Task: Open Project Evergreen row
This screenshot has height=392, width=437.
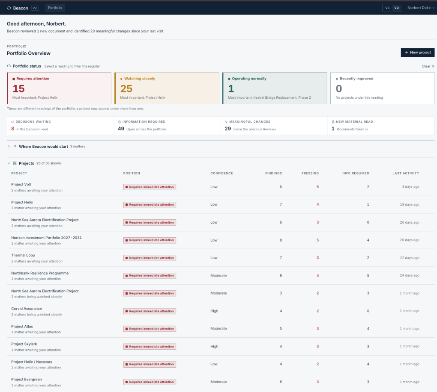Action: point(221,382)
